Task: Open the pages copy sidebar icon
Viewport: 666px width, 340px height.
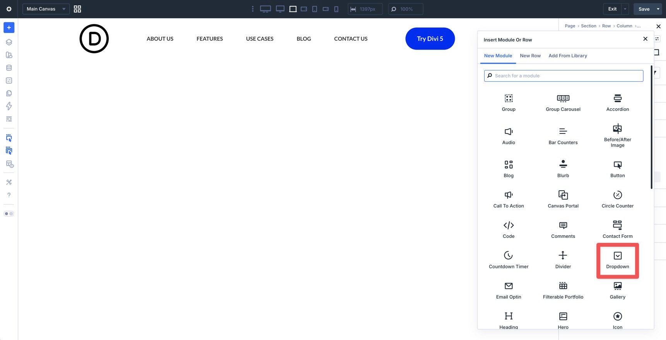Action: pyautogui.click(x=9, y=93)
